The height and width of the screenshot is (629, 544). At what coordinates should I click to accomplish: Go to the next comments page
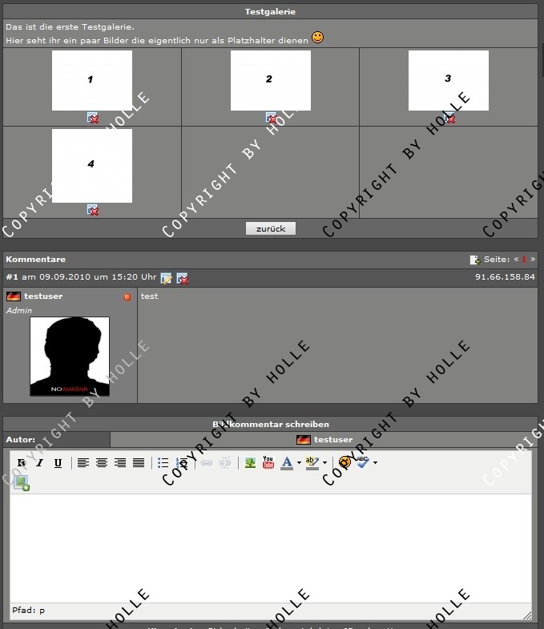click(533, 260)
